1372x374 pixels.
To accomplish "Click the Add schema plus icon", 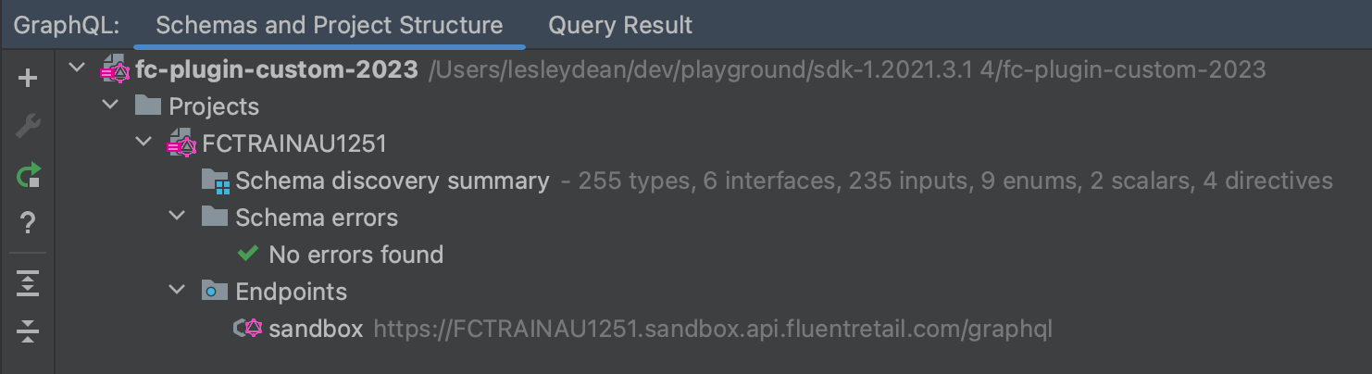I will pos(28,79).
